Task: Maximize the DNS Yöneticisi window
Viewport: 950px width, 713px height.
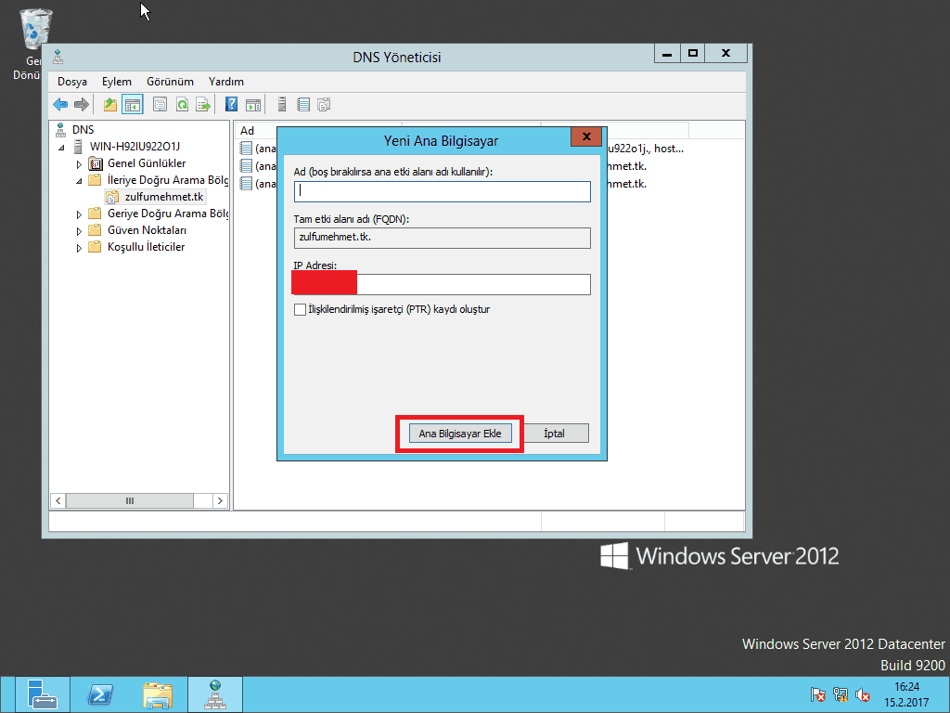Action: (692, 53)
